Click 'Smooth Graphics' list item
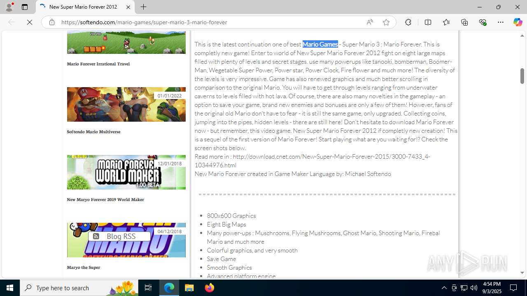Image resolution: width=527 pixels, height=296 pixels. click(x=229, y=267)
